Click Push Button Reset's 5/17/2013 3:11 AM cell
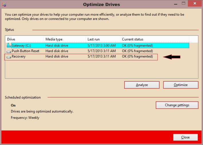Screen dimensions: 203x145 coord(101,51)
